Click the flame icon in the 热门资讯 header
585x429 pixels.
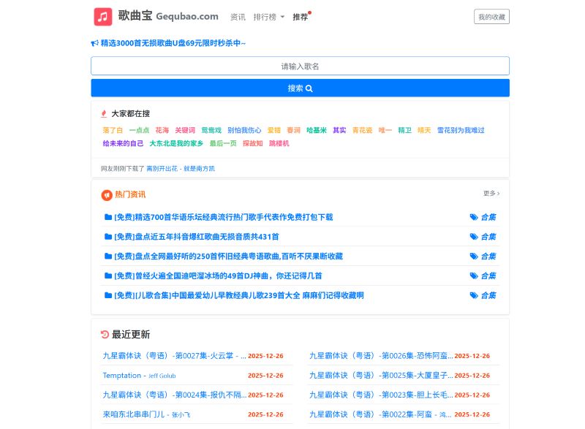coord(107,194)
